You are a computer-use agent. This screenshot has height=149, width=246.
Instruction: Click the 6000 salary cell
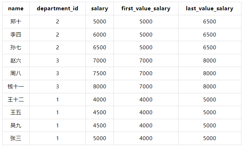99,35
